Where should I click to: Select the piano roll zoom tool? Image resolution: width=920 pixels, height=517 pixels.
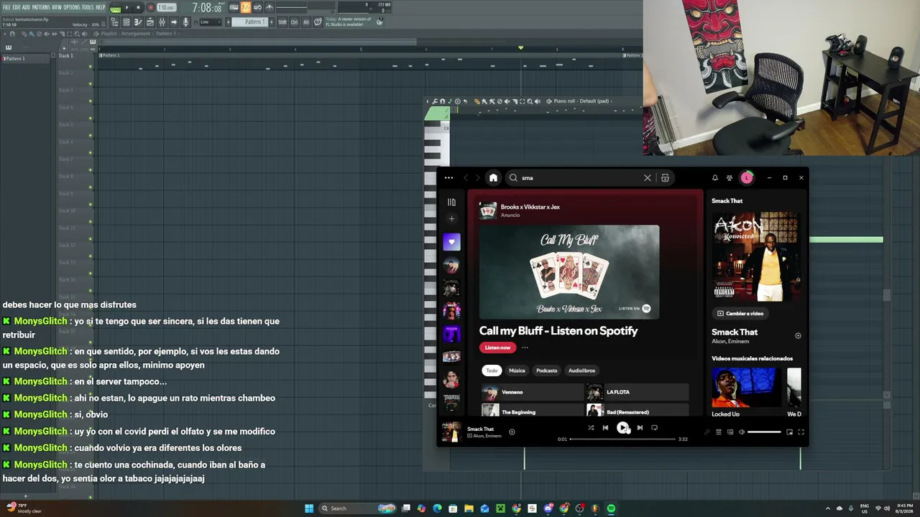click(529, 101)
